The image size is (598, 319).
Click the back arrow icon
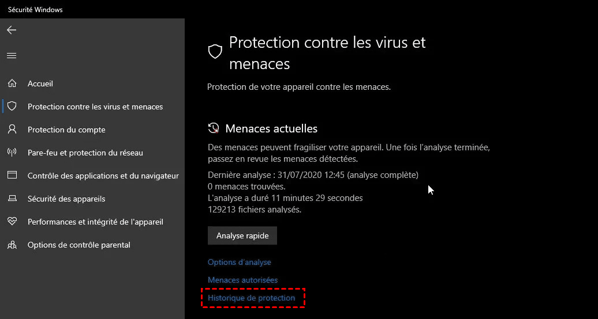tap(12, 30)
